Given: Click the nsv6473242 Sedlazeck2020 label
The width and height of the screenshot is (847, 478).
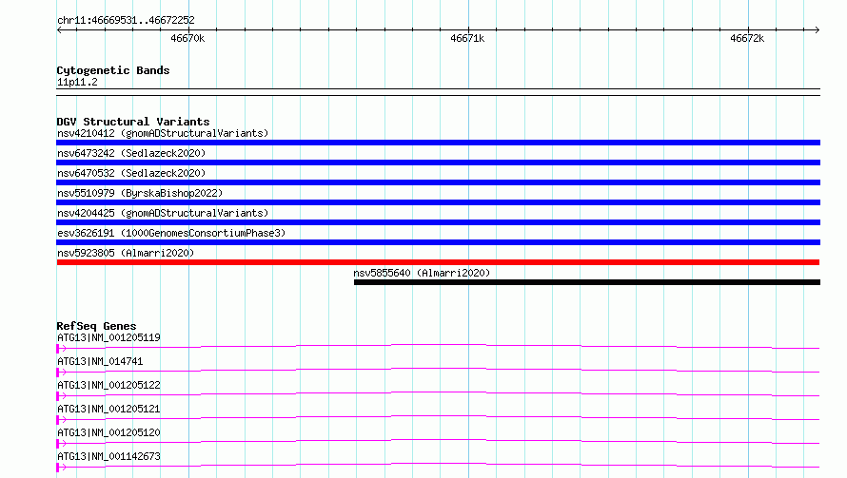Looking at the screenshot, I should click(x=131, y=153).
